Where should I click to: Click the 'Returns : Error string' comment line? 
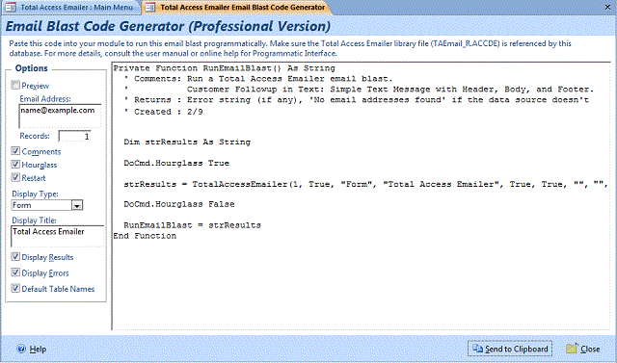pyautogui.click(x=357, y=100)
